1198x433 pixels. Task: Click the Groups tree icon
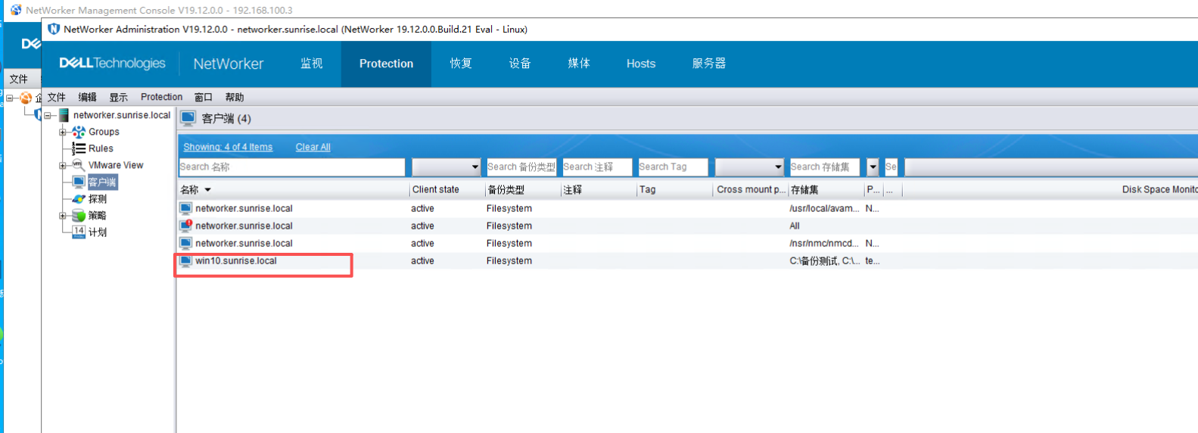[x=79, y=132]
